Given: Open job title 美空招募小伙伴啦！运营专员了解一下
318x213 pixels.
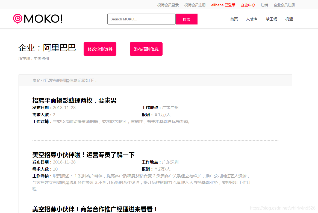Looking at the screenshot, I should coord(83,155).
